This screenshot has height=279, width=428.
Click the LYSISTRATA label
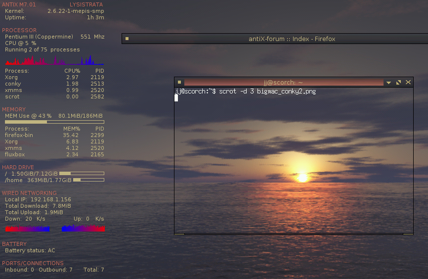(x=86, y=4)
